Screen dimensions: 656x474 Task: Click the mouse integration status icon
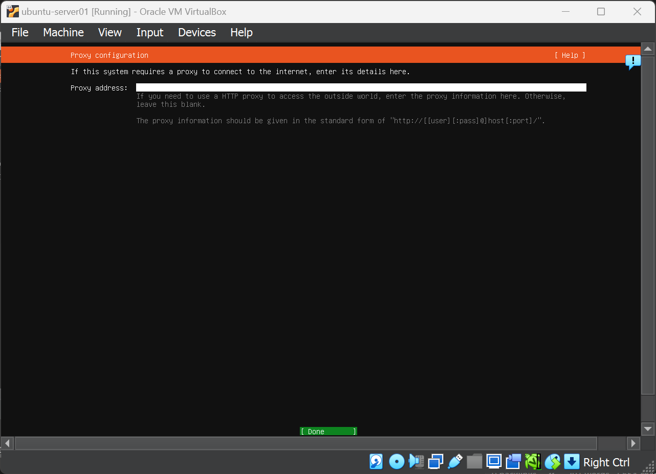coord(553,462)
